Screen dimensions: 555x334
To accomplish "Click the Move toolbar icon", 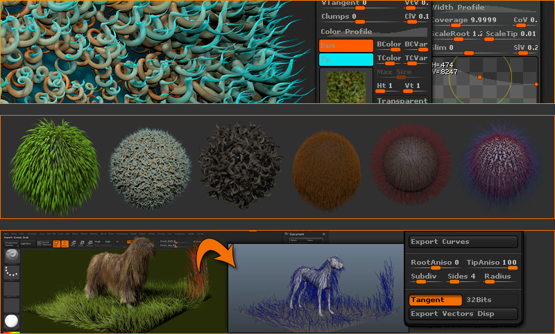I will tap(74, 243).
